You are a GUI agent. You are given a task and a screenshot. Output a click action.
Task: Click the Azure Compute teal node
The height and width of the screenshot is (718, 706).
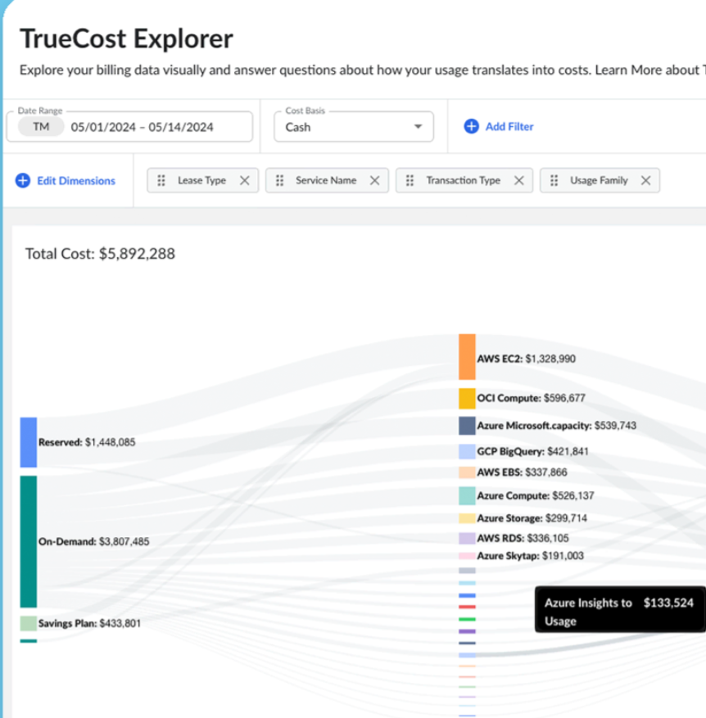click(467, 496)
